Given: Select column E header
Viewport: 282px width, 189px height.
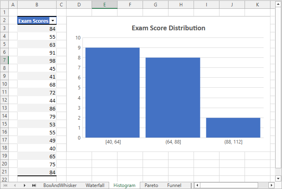Looking at the screenshot, I should coord(104,4).
